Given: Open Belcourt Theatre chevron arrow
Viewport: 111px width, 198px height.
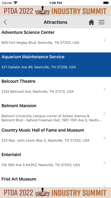Looking at the screenshot, I should coord(104,89).
